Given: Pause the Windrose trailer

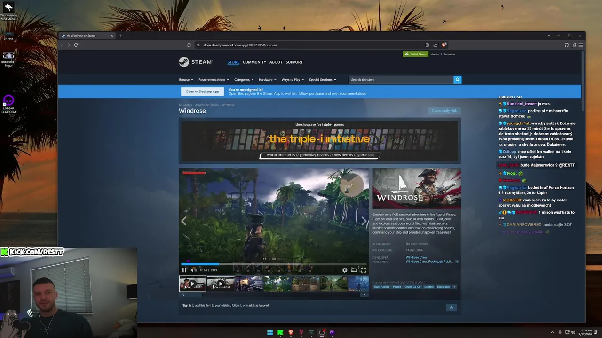Looking at the screenshot, I should [184, 270].
